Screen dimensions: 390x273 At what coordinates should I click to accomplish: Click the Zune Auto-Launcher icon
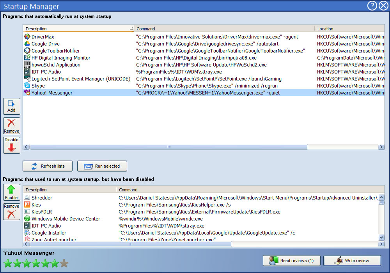(27, 239)
